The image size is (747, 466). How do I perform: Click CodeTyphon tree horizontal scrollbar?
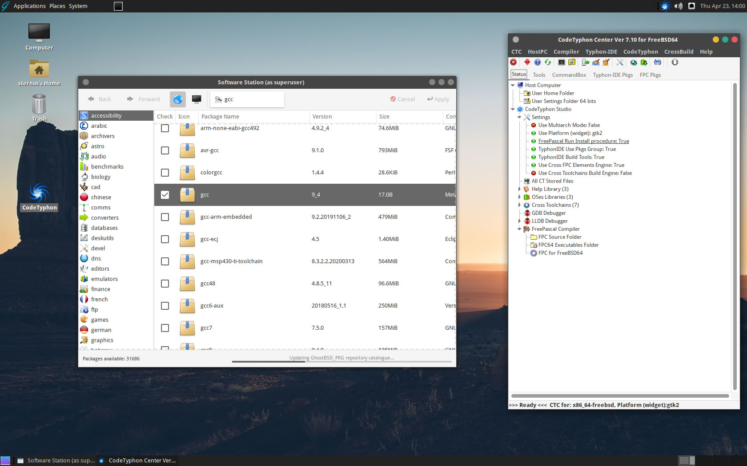[620, 395]
